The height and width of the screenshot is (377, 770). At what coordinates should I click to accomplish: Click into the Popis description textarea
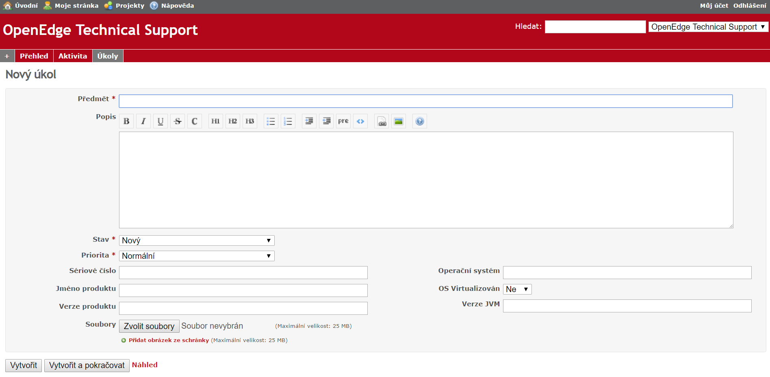pyautogui.click(x=426, y=180)
